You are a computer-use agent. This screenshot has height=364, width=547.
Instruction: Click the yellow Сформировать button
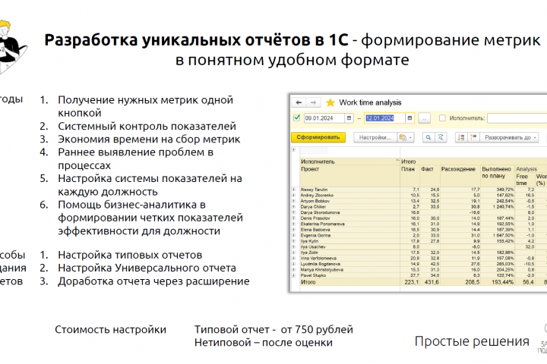[x=318, y=137]
